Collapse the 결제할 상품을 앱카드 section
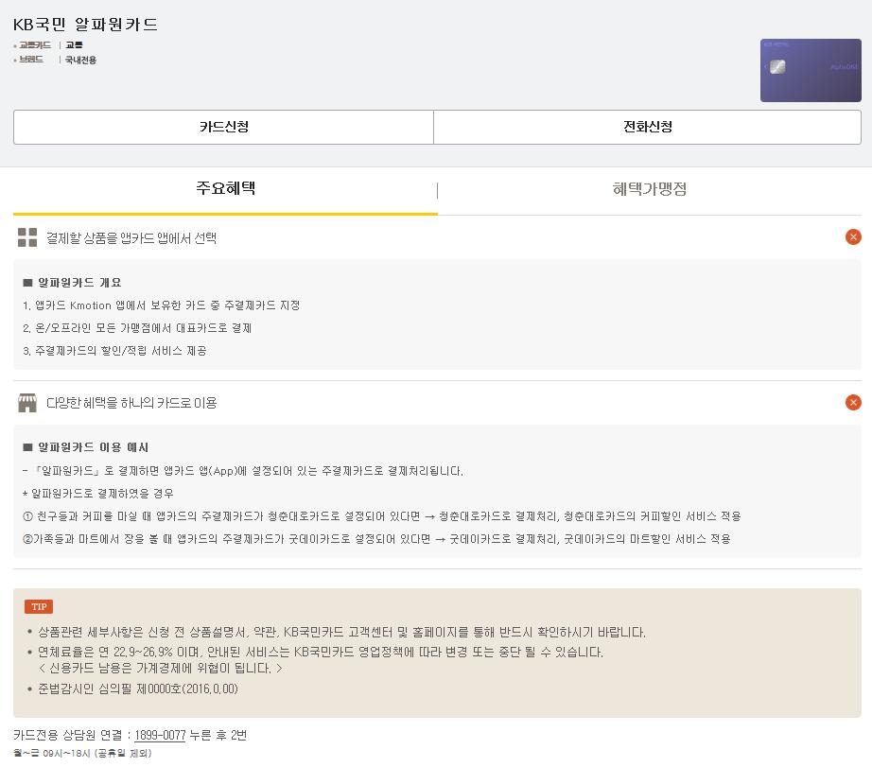 point(852,237)
